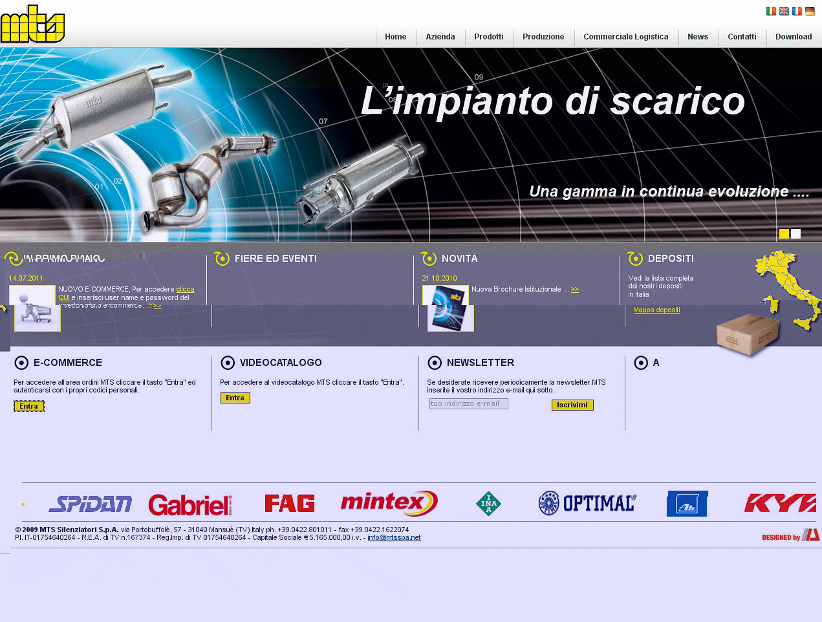Image resolution: width=822 pixels, height=622 pixels.
Task: Click the cardboard box depot image
Action: click(x=748, y=334)
